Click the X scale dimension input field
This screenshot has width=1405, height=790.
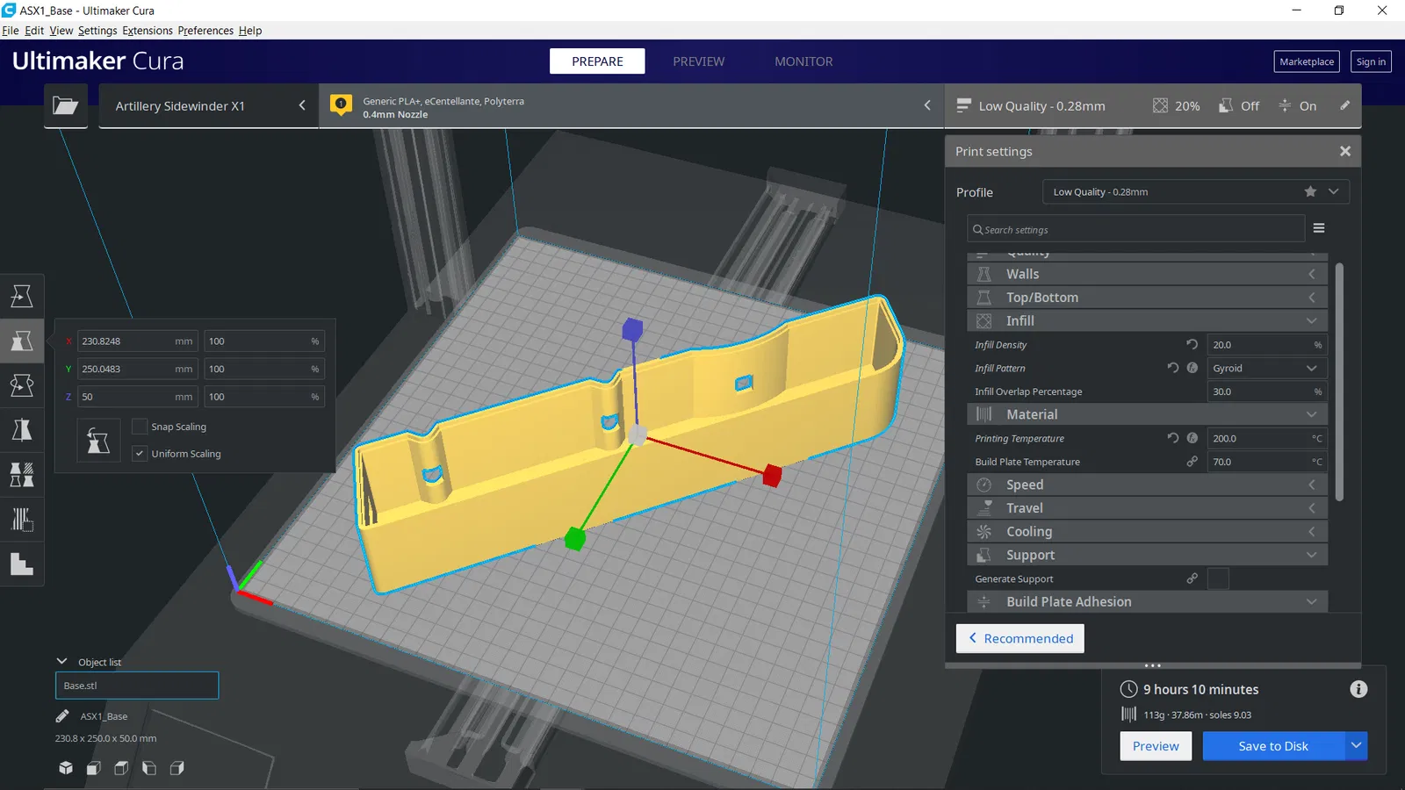pos(138,341)
